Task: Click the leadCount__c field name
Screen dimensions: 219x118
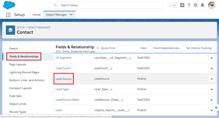Action: 103,68
